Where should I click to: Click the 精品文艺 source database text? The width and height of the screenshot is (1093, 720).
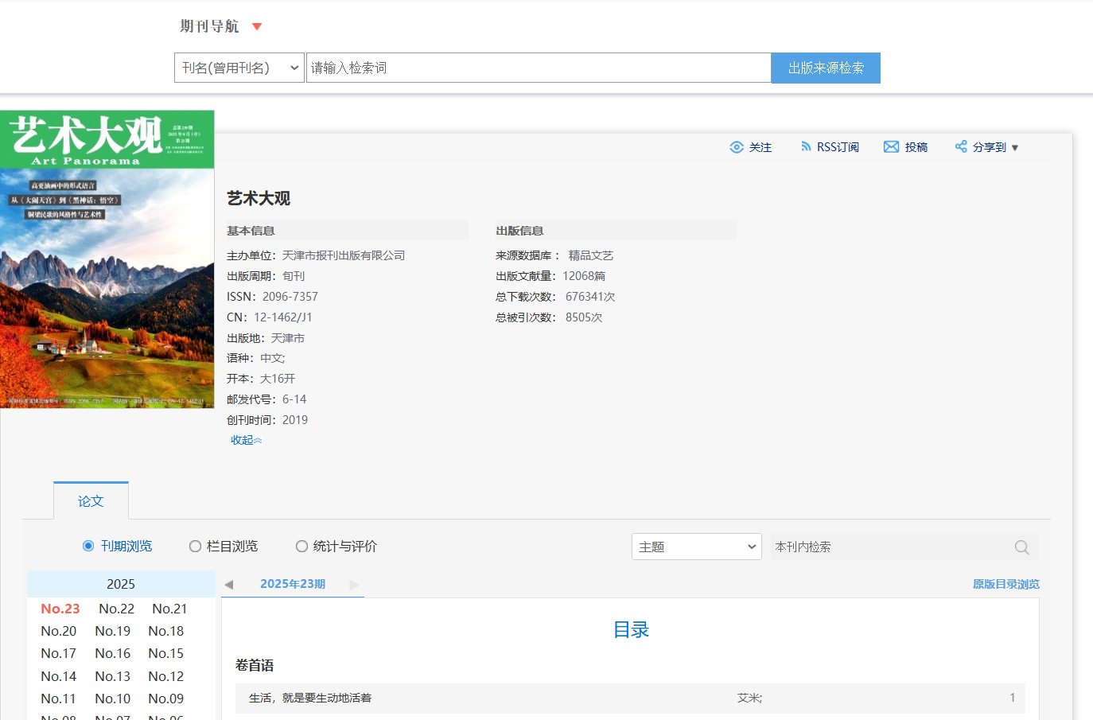(591, 255)
